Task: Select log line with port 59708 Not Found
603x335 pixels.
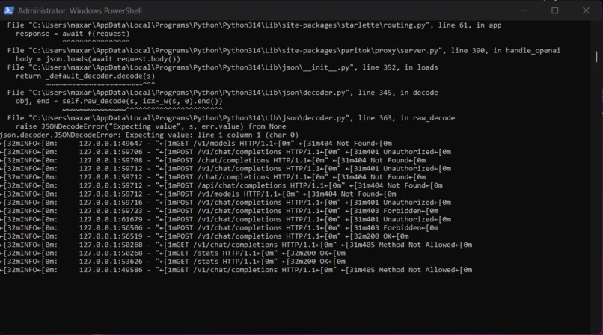Action: (213, 161)
